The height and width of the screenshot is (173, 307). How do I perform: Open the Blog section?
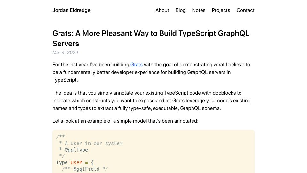click(x=180, y=10)
